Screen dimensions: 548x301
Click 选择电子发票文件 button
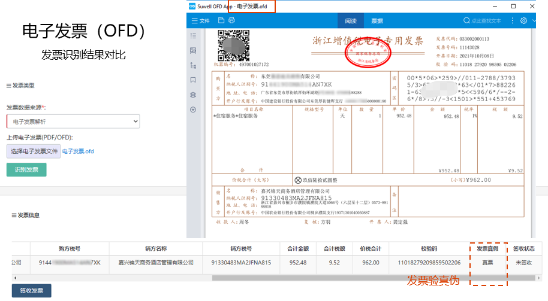point(34,151)
